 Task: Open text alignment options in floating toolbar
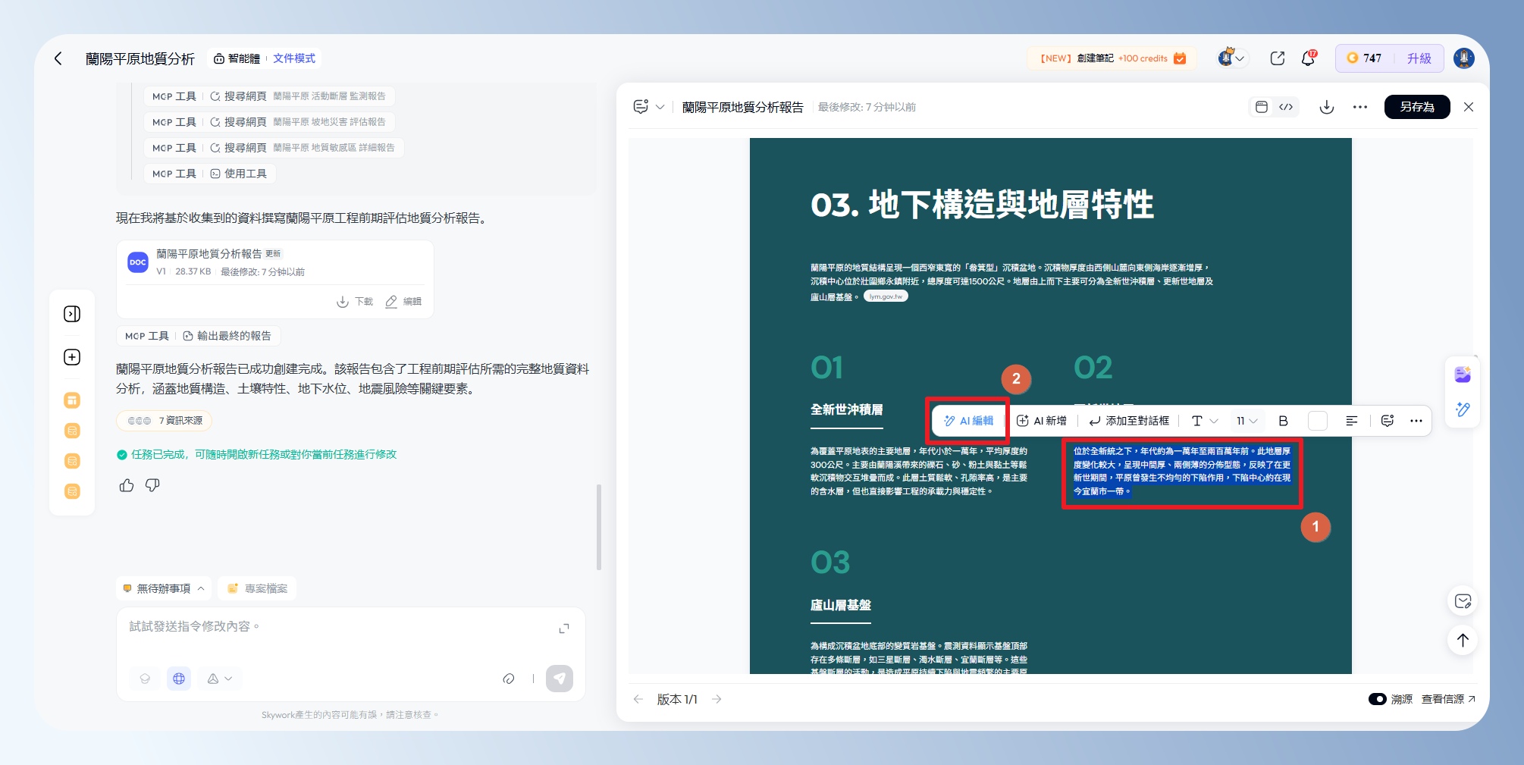(x=1351, y=421)
